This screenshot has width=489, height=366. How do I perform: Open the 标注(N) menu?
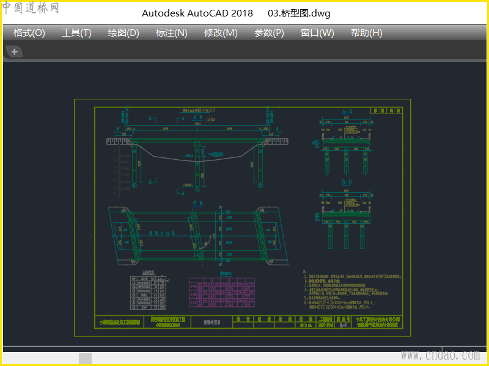coord(172,33)
